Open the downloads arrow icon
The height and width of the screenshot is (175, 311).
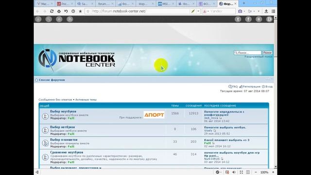pos(266,11)
